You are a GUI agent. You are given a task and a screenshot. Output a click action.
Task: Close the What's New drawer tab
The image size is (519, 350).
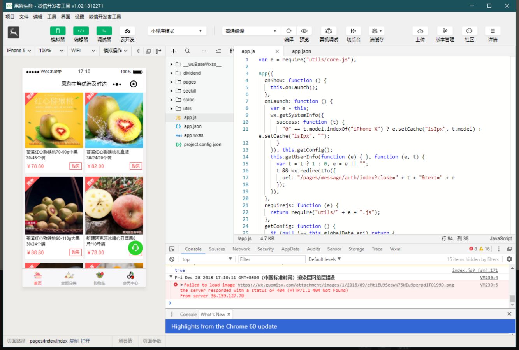(229, 314)
